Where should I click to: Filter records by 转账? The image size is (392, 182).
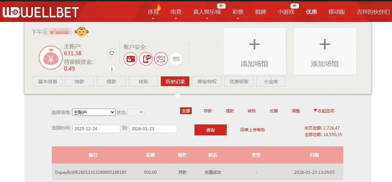pyautogui.click(x=252, y=111)
